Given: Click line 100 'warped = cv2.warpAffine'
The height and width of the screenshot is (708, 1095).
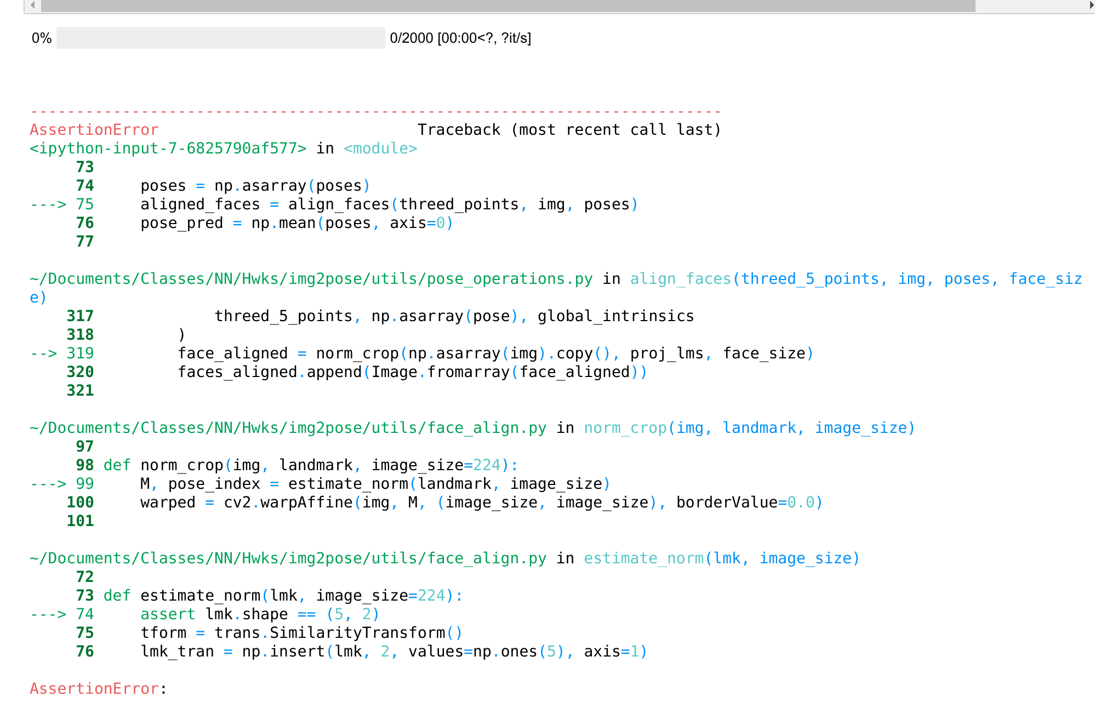Looking at the screenshot, I should 482,503.
